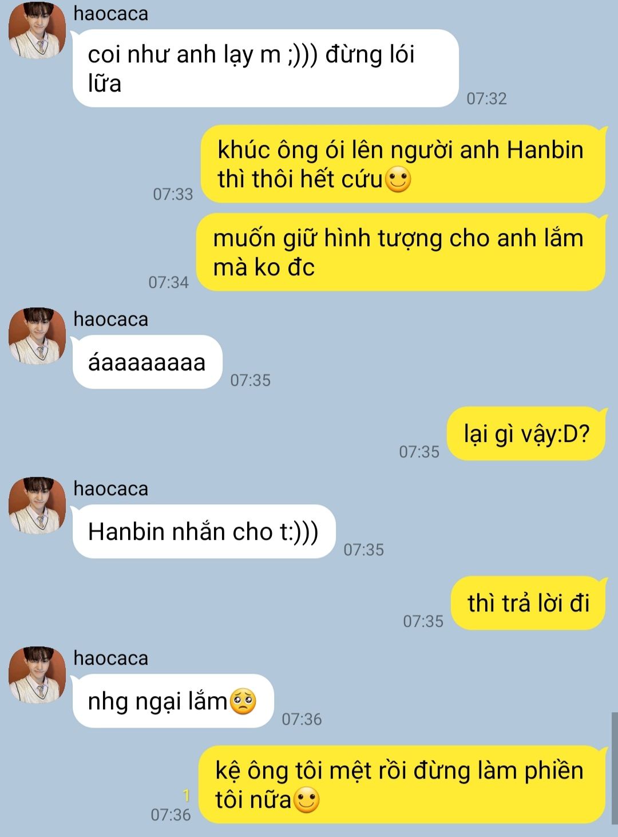The width and height of the screenshot is (618, 837).
Task: Tap haocaca's avatar beside 'nhg ngại lắm'
Action: (x=37, y=674)
